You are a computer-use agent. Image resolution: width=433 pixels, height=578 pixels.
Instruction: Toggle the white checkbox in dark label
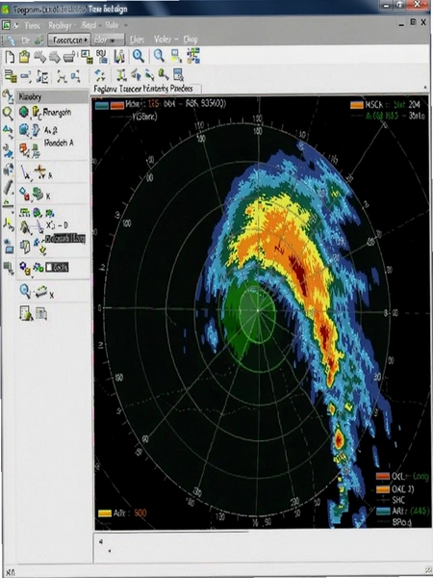click(49, 267)
